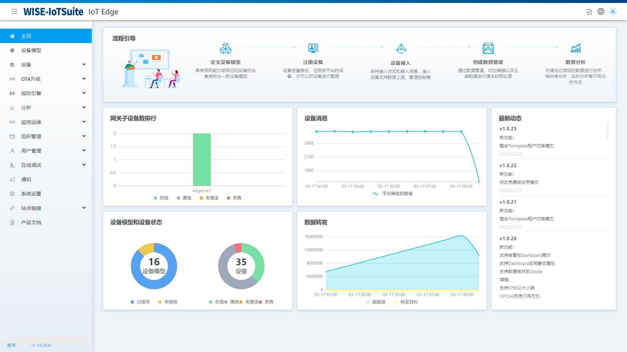Click the 设备接入 guide icon
This screenshot has height=352, width=627.
[401, 49]
